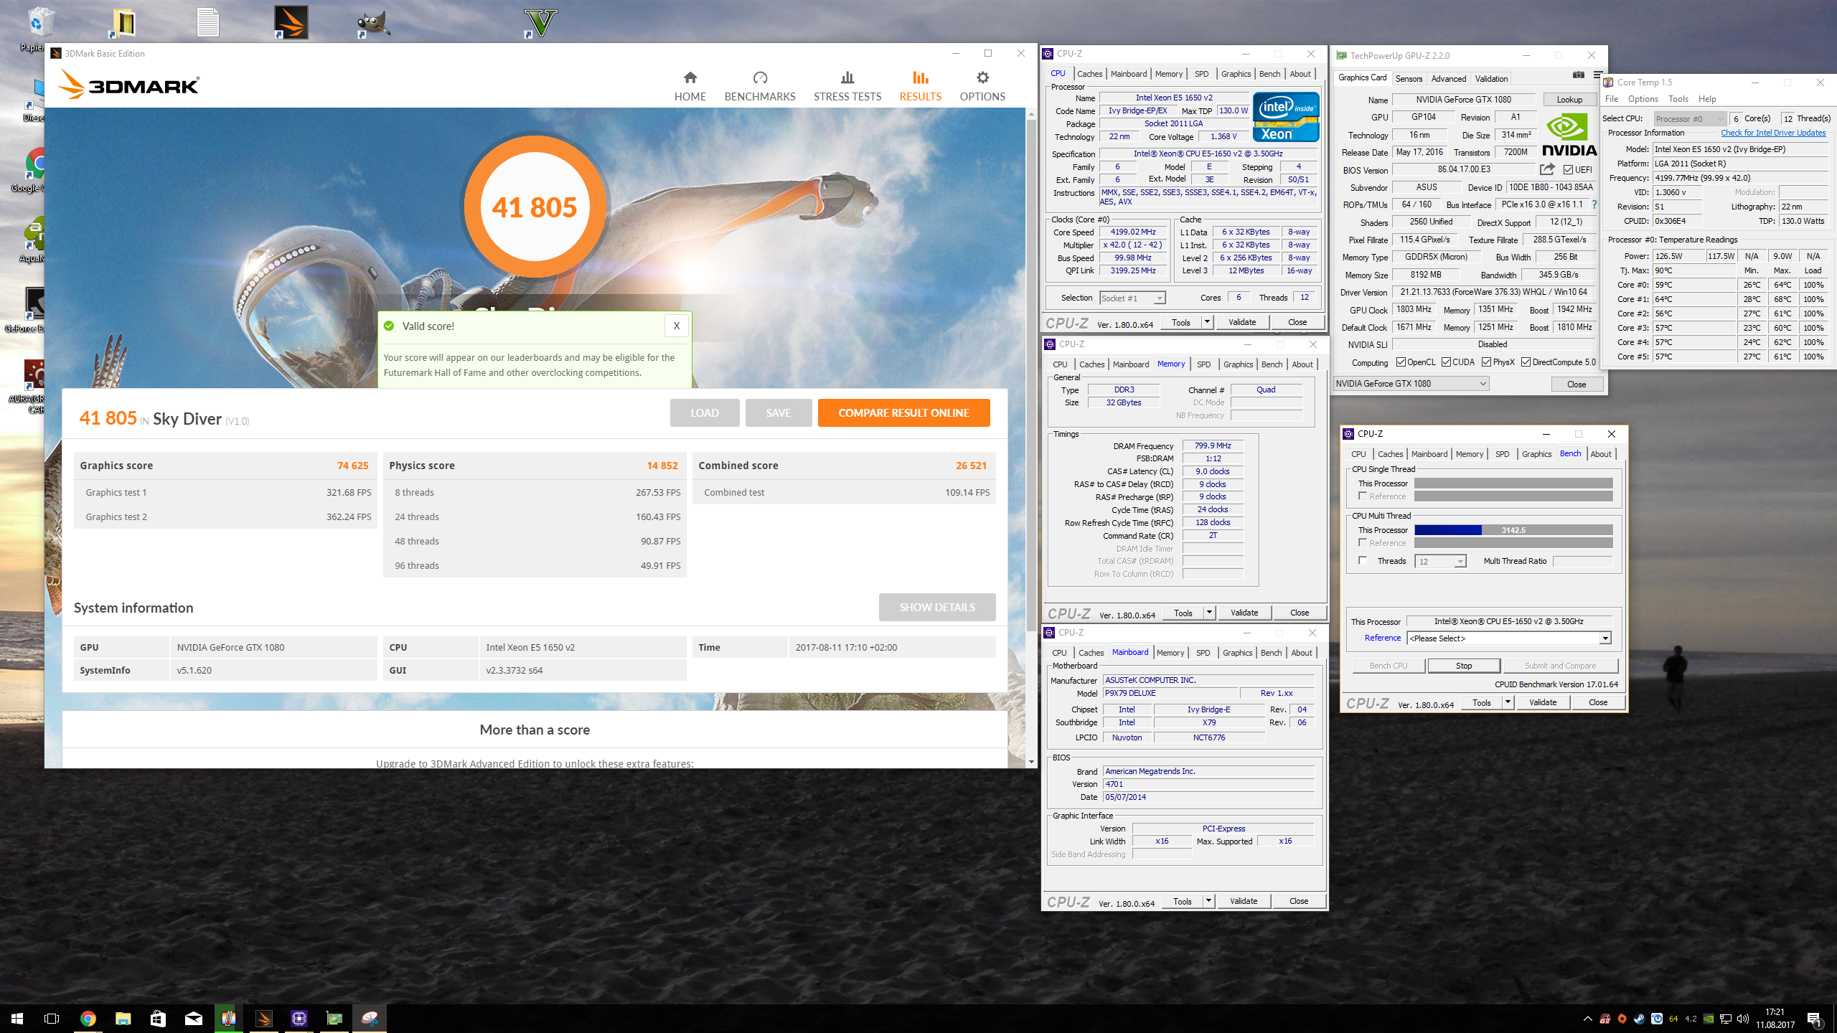This screenshot has width=1837, height=1033.
Task: Click the CPU-Z chip icon in taskbar
Action: point(299,1018)
